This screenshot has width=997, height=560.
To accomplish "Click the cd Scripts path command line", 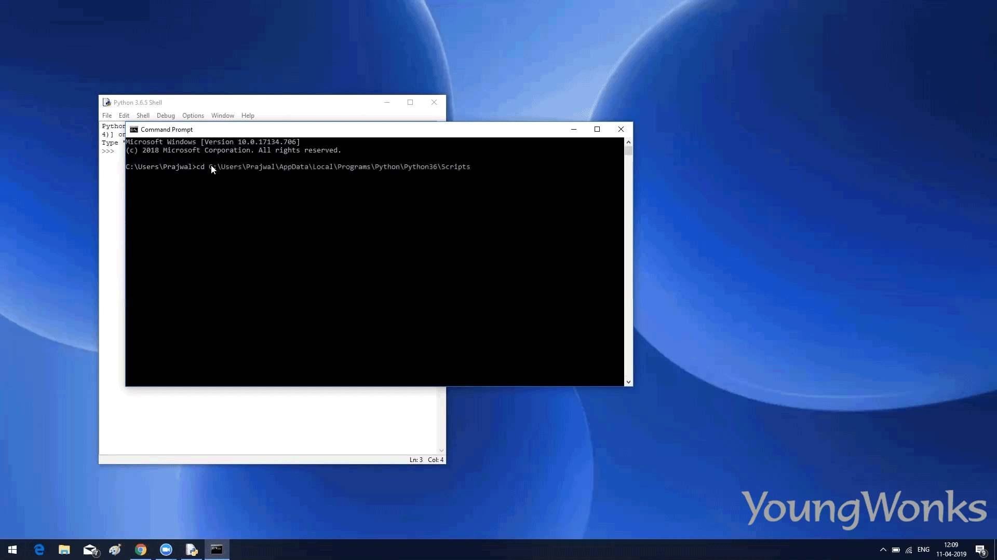I will [x=298, y=167].
